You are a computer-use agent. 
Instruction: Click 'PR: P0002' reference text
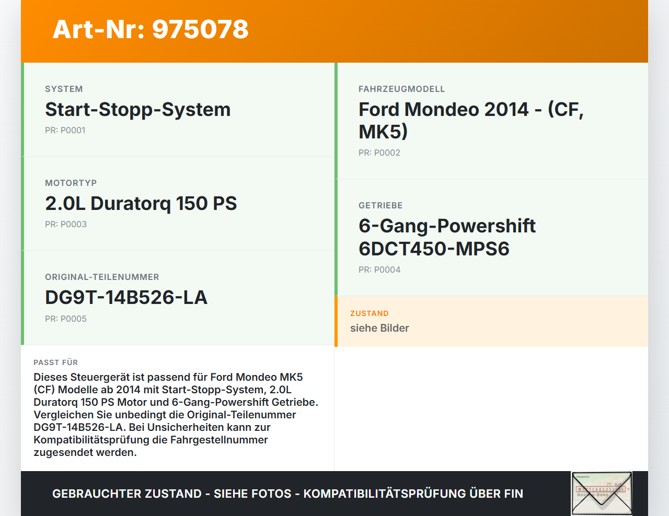point(379,153)
